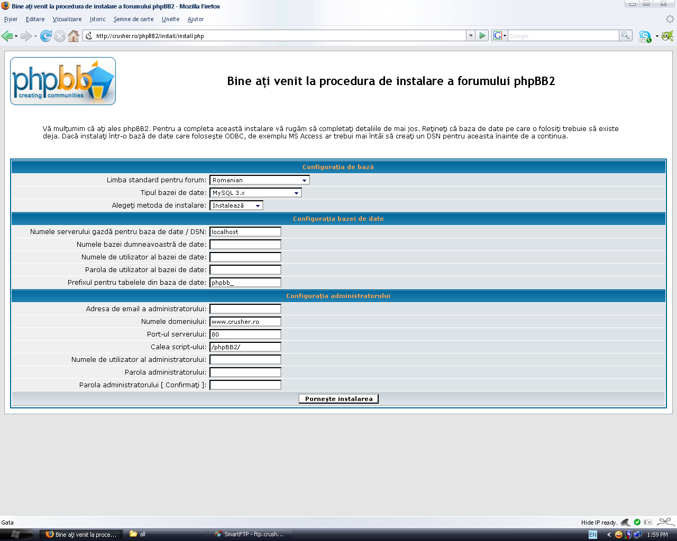Click the scissors icon in status bar
This screenshot has width=677, height=541.
click(666, 522)
